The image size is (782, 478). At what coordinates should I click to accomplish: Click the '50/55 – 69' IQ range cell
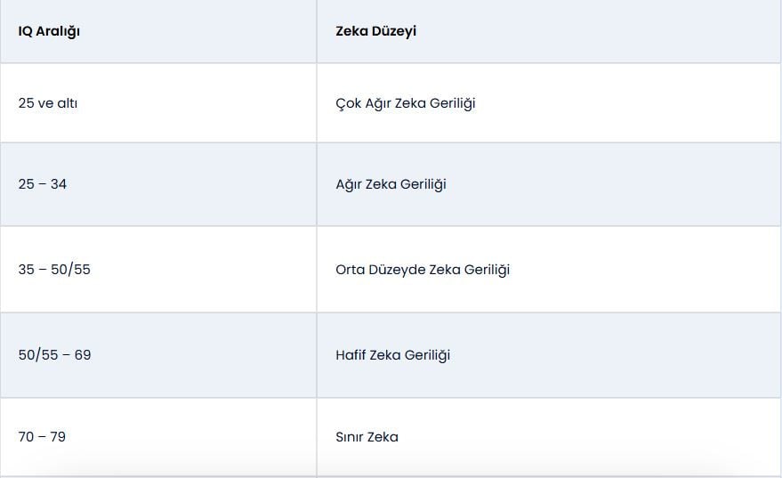click(x=54, y=355)
